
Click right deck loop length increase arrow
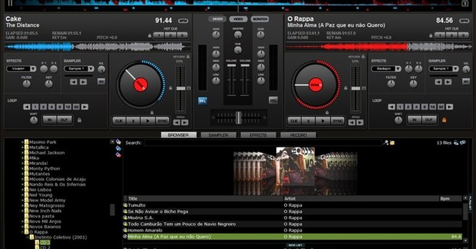click(450, 107)
